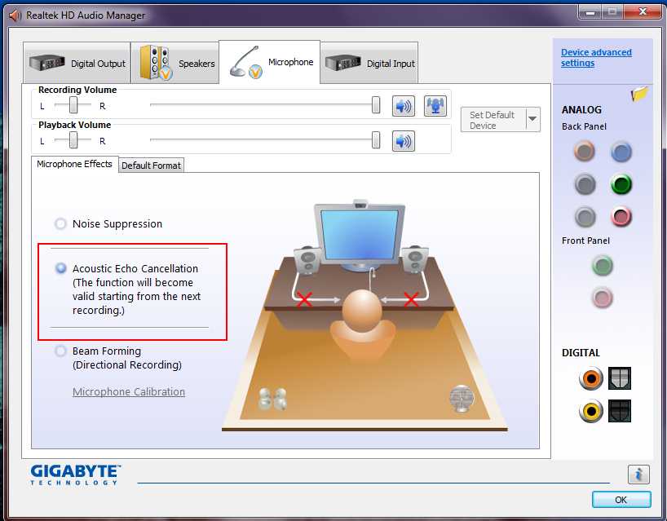This screenshot has height=521, width=667.
Task: Mute the recording volume speaker button
Action: coord(404,106)
